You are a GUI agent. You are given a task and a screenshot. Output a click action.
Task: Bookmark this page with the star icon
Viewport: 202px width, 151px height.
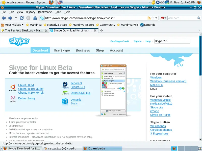[x=153, y=18]
